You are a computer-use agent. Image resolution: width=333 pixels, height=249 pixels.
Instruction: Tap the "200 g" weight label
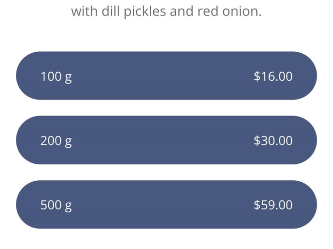pos(56,141)
